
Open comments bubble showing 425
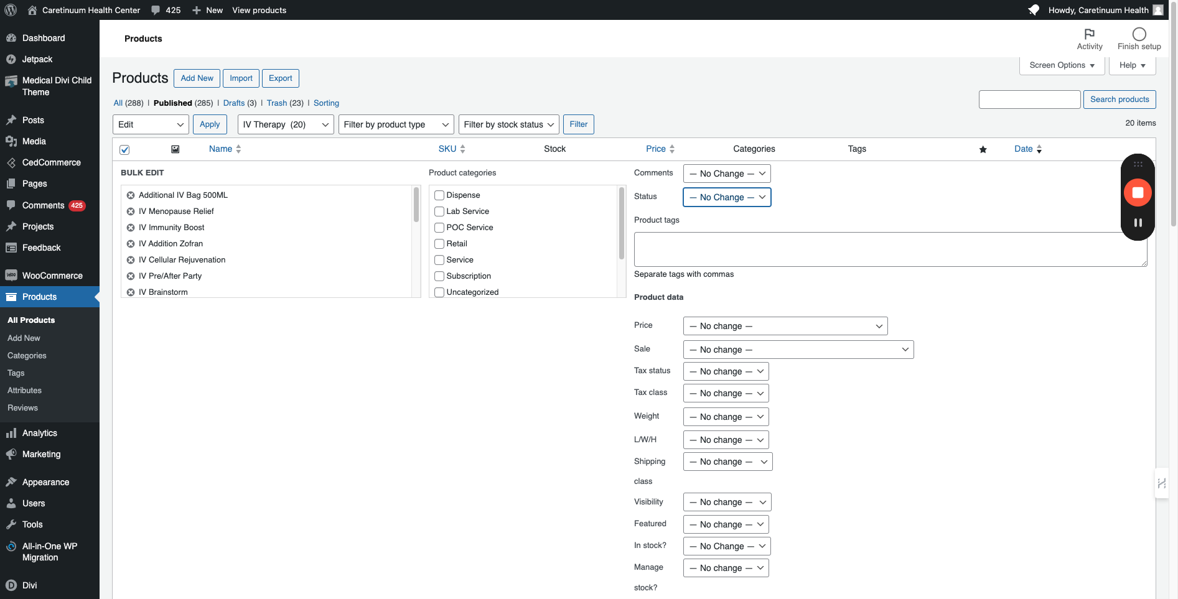[x=166, y=10]
